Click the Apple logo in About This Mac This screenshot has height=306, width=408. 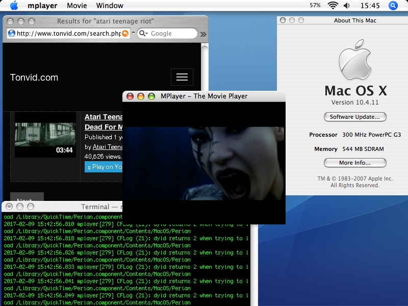pos(355,60)
